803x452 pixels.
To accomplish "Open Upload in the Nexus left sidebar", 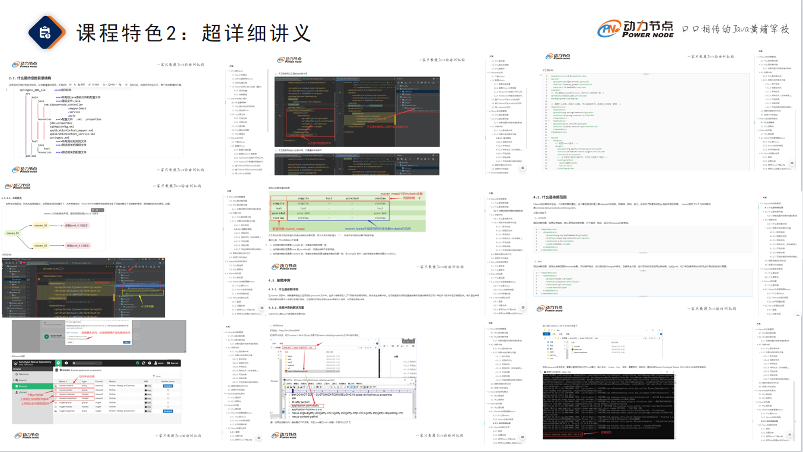I will [24, 392].
